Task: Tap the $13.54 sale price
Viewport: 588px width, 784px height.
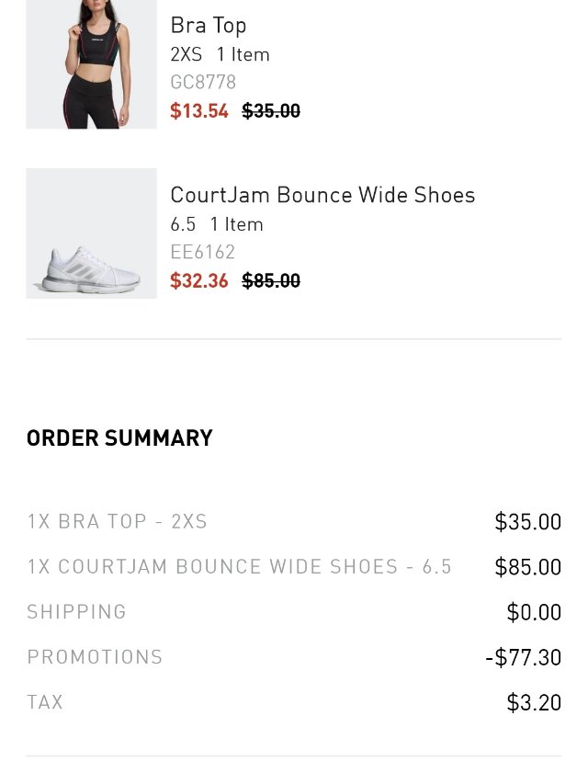Action: pyautogui.click(x=199, y=111)
